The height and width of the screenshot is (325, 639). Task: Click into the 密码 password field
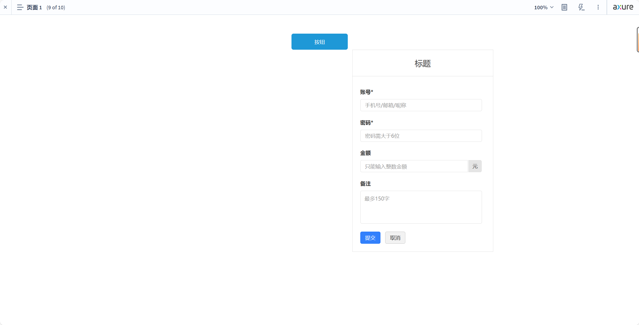421,136
